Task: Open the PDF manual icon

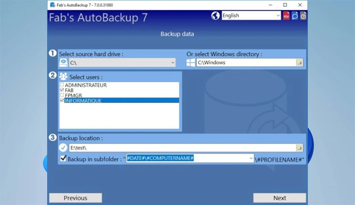Action: click(x=286, y=16)
